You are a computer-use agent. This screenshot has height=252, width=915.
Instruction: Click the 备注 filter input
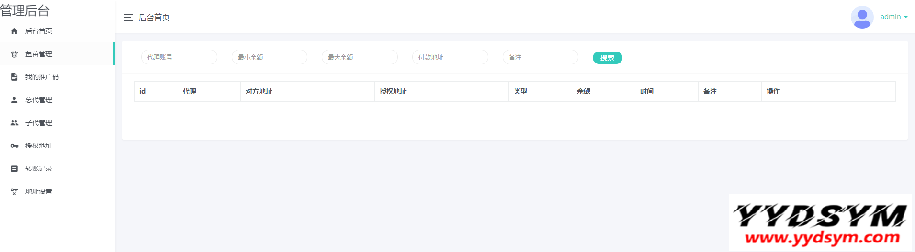(x=540, y=57)
